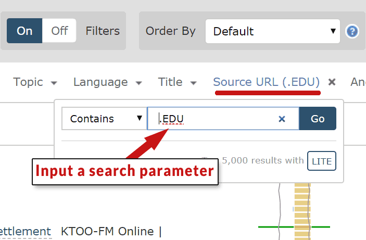Click the blue help question mark icon

coord(352,31)
